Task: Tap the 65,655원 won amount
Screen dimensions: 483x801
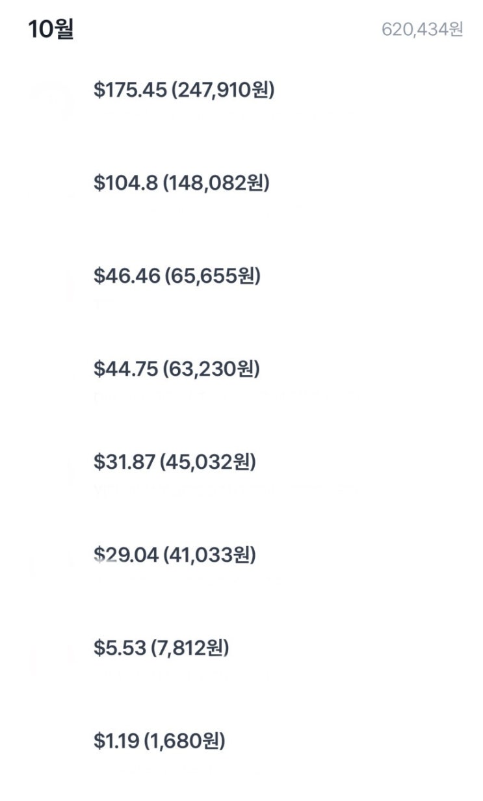Action: pyautogui.click(x=213, y=276)
